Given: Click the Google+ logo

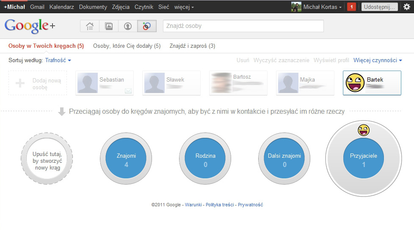Looking at the screenshot, I should click(x=30, y=26).
